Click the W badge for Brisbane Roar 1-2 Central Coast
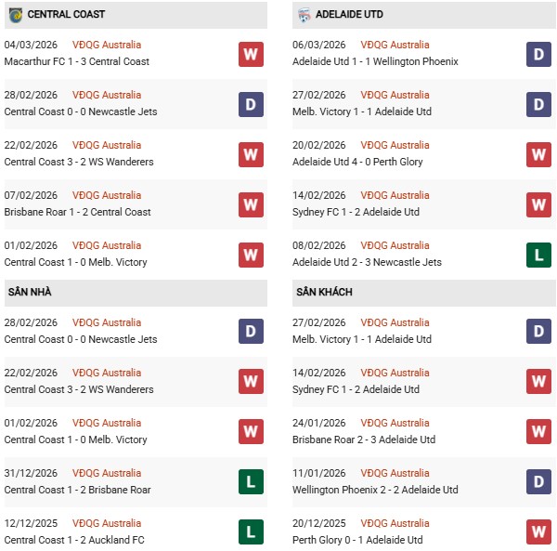This screenshot has width=557, height=551. tap(251, 204)
